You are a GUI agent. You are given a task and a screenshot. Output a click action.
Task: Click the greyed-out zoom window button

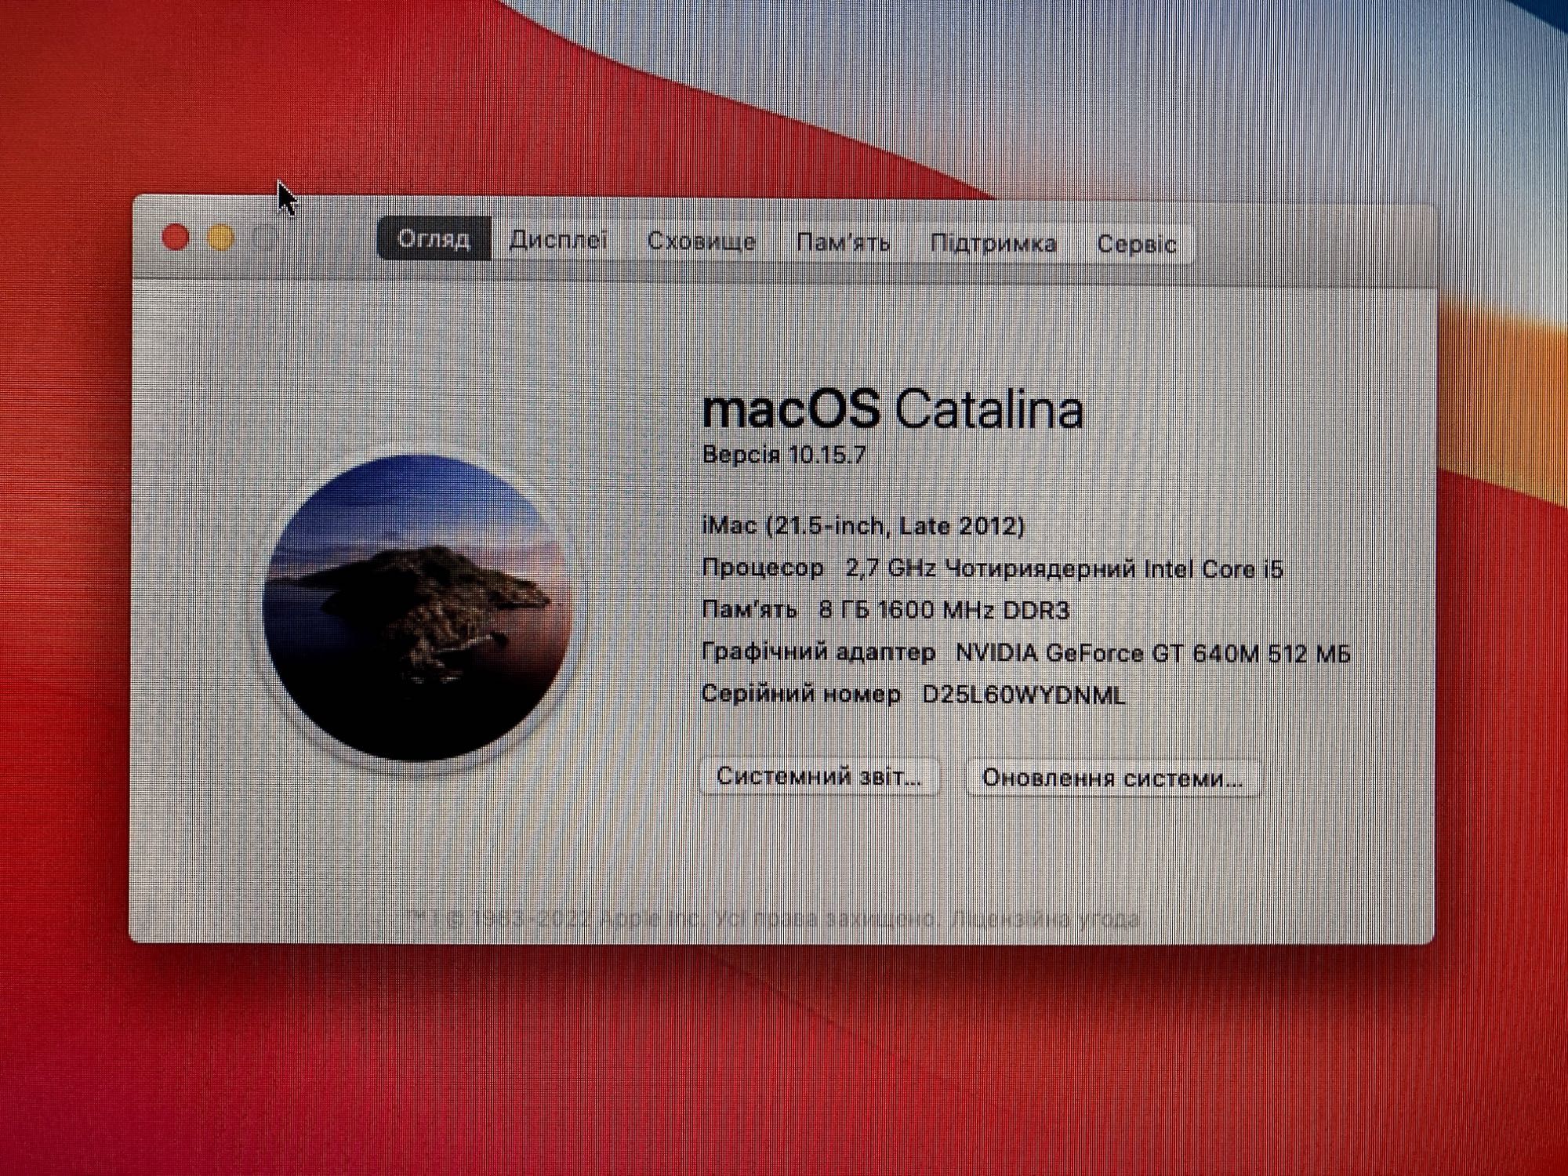pos(267,240)
